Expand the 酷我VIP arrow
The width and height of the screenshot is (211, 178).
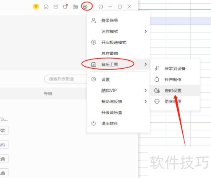coord(146,90)
